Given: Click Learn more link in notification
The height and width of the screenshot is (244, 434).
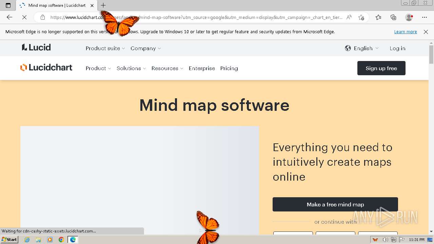Looking at the screenshot, I should (x=406, y=32).
